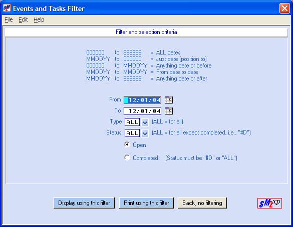Click the title bar application icon

pos(7,8)
